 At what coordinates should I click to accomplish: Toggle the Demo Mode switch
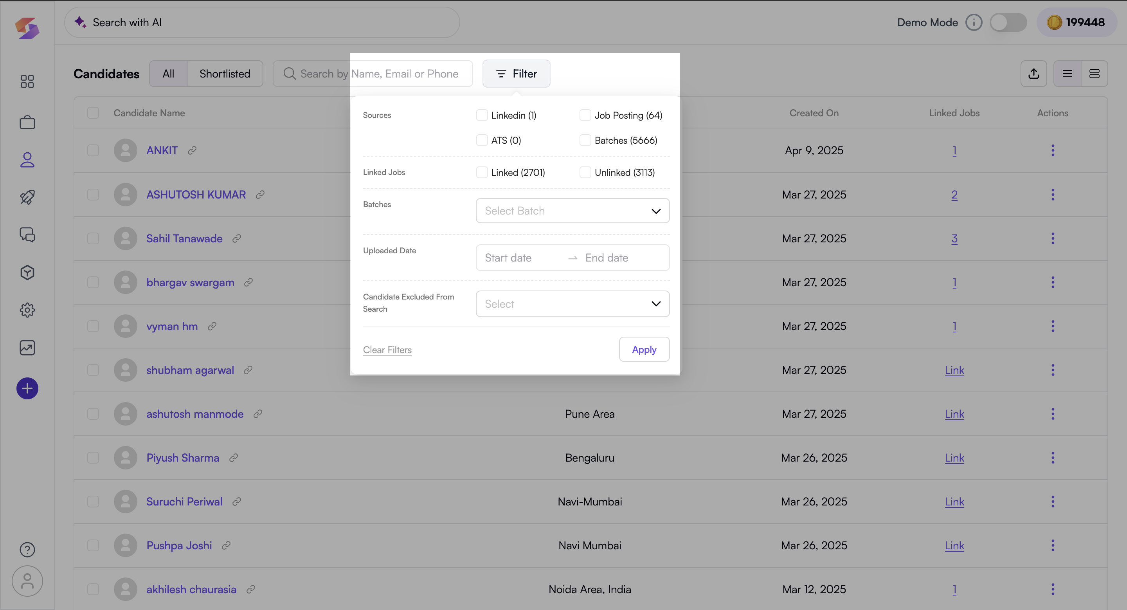click(1008, 22)
